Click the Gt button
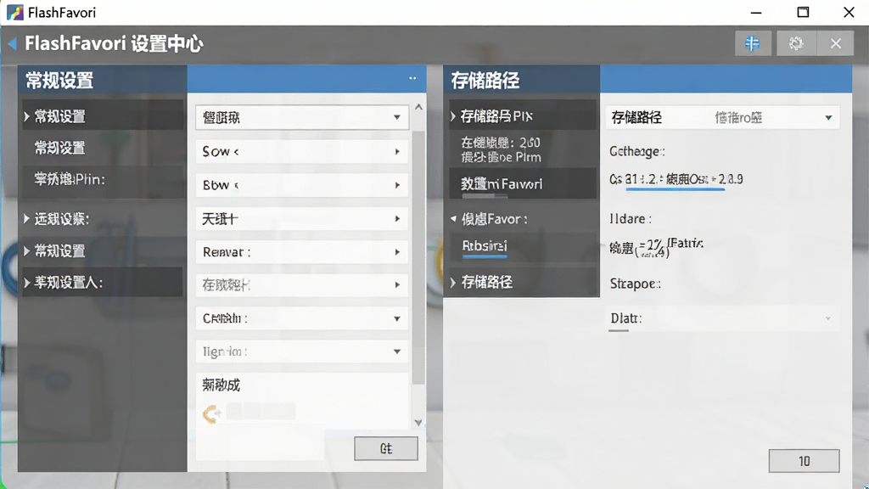The image size is (869, 489). tap(386, 448)
